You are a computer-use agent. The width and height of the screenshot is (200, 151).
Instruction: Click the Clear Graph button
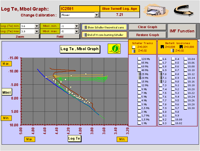coord(148,27)
